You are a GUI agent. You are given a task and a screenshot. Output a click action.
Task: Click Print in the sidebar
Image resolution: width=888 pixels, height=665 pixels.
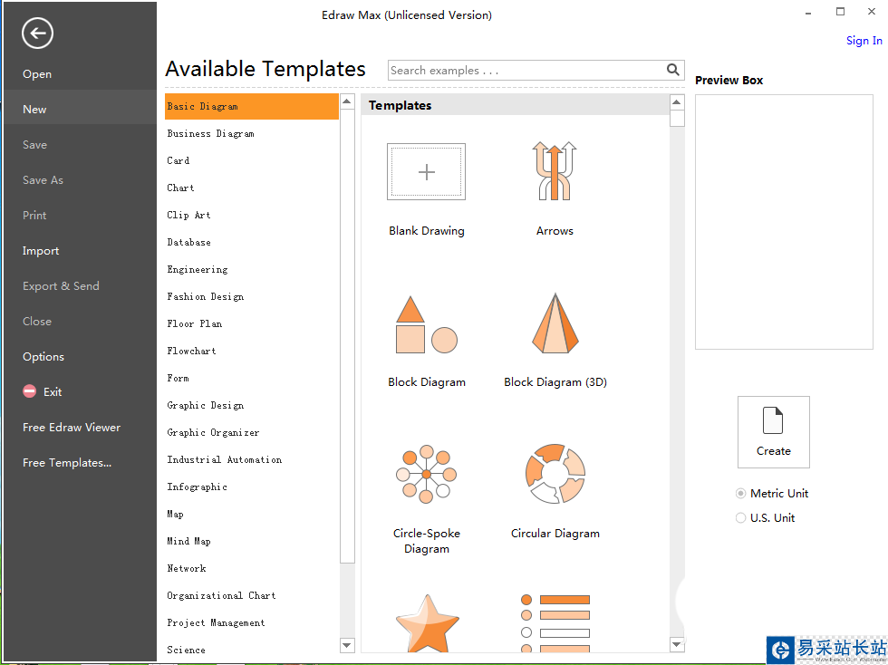(34, 216)
